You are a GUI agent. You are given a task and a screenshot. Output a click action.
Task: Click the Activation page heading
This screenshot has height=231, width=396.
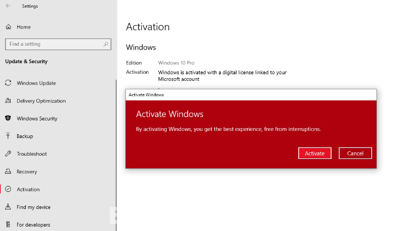click(x=148, y=27)
